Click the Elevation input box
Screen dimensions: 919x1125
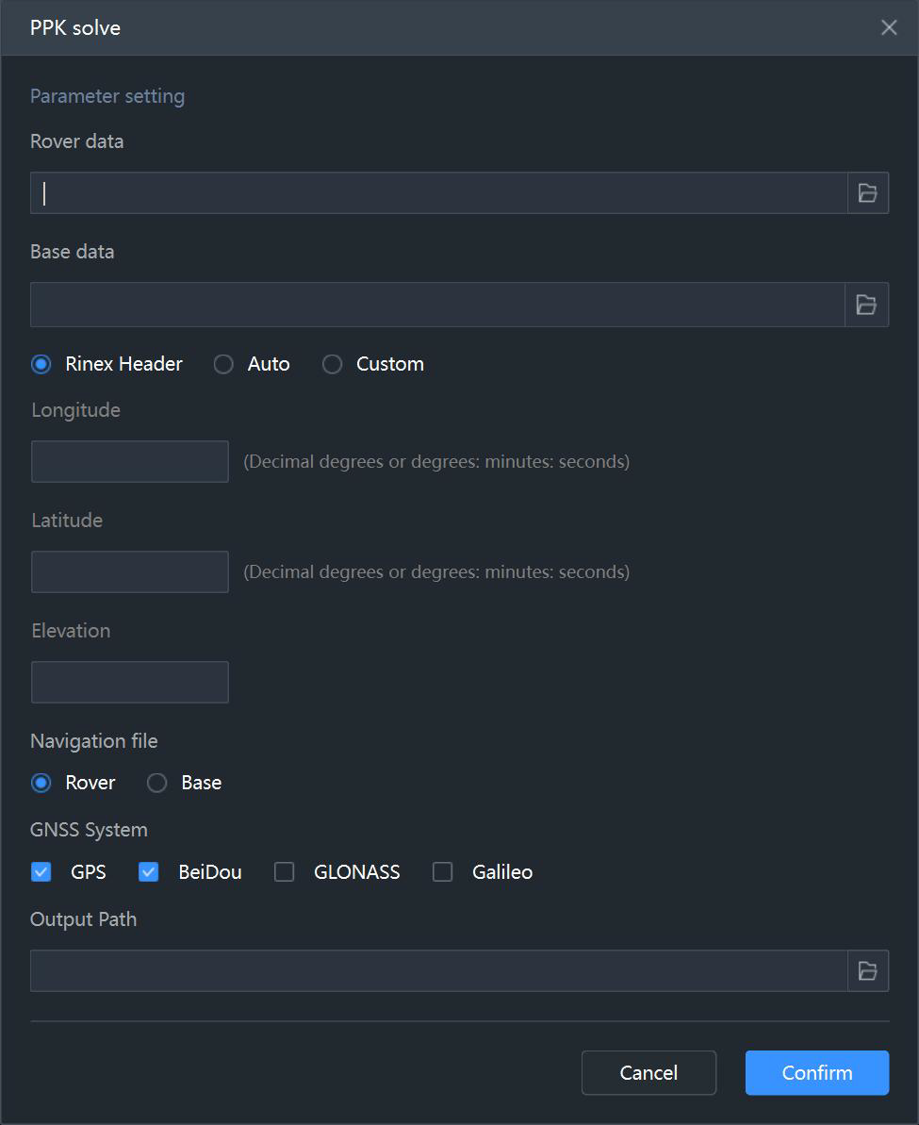point(130,683)
